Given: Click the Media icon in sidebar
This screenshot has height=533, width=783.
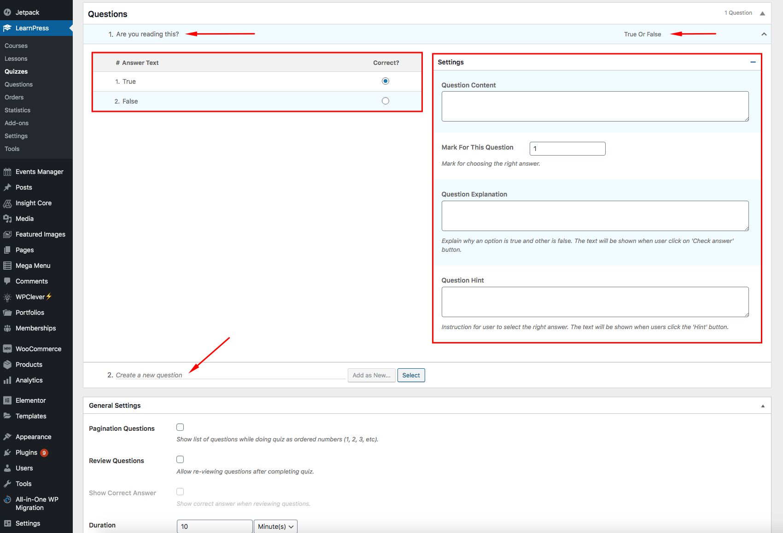Looking at the screenshot, I should coord(7,219).
